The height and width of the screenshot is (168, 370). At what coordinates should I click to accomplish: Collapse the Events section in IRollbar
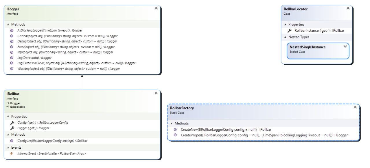(x=8, y=148)
